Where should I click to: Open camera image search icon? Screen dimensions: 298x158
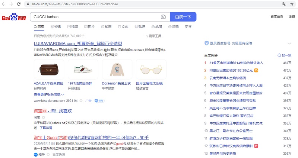163,17
